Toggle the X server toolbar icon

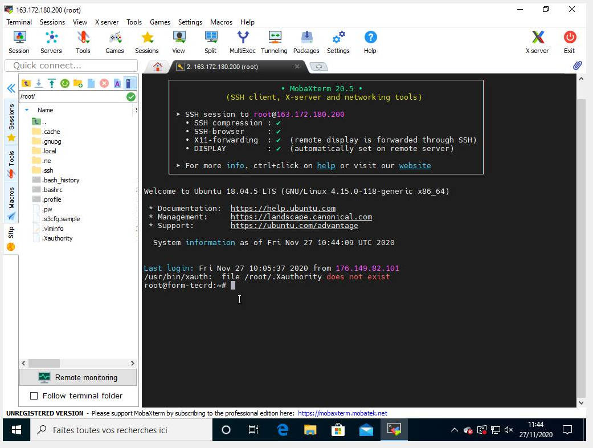(x=537, y=42)
